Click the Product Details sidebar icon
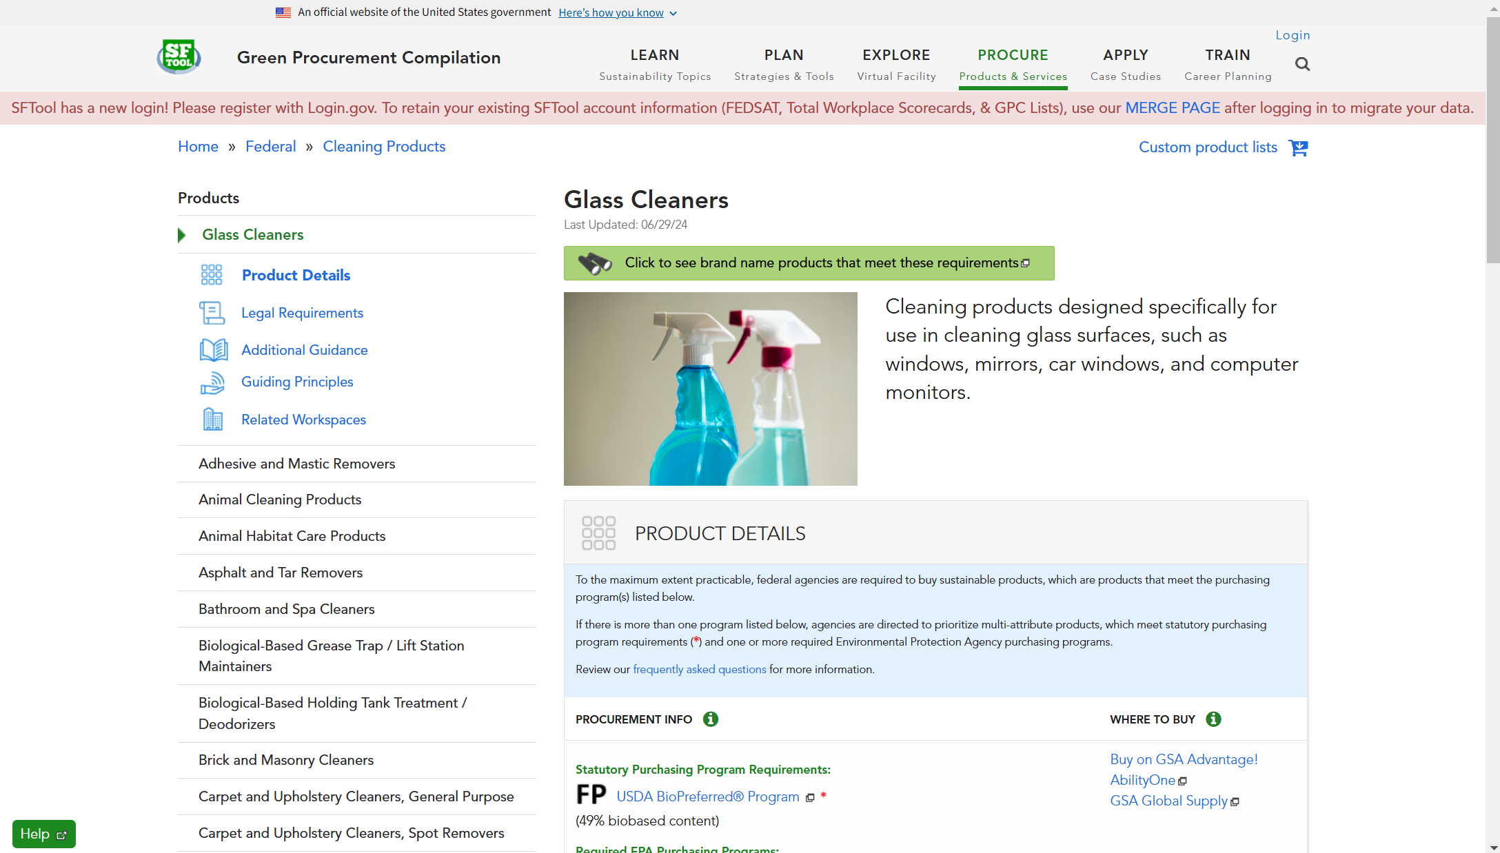The image size is (1500, 853). [211, 274]
